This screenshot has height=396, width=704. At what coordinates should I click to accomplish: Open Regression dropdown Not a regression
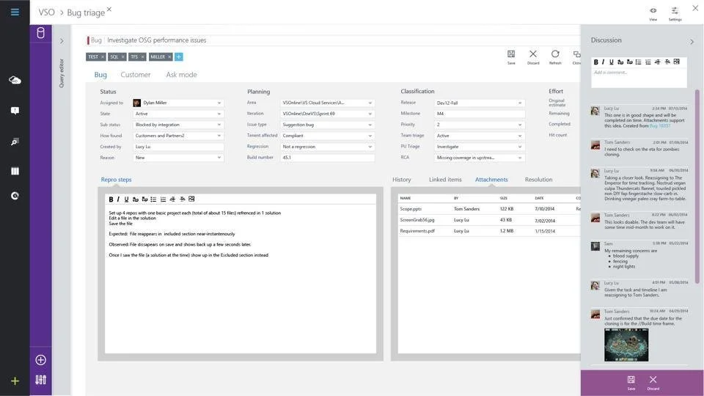327,147
